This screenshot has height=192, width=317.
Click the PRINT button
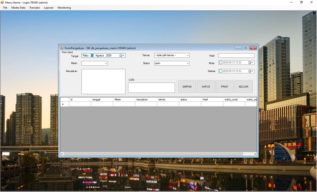coord(225,87)
